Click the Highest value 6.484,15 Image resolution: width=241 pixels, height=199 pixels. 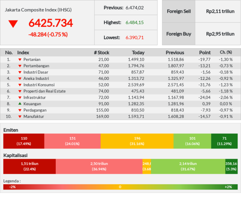click(x=134, y=23)
